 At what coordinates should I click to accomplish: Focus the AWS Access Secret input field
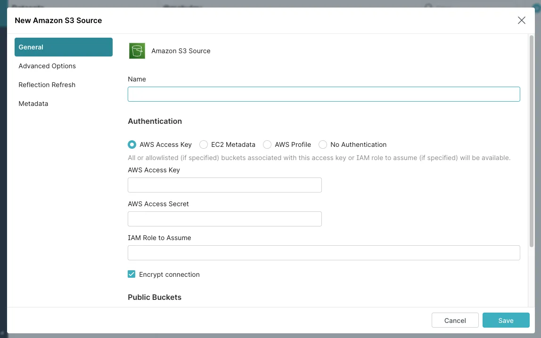point(225,219)
